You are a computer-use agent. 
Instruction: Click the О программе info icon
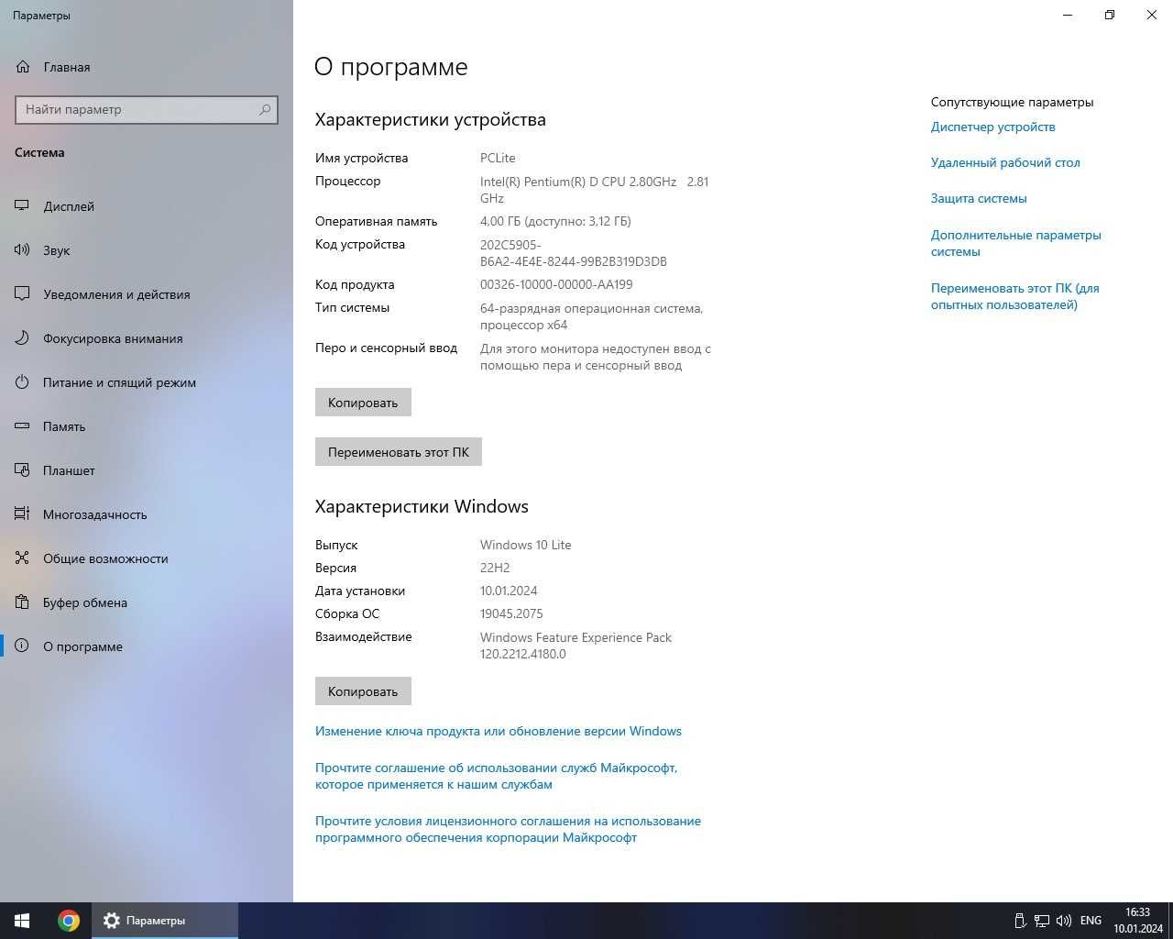pos(22,646)
